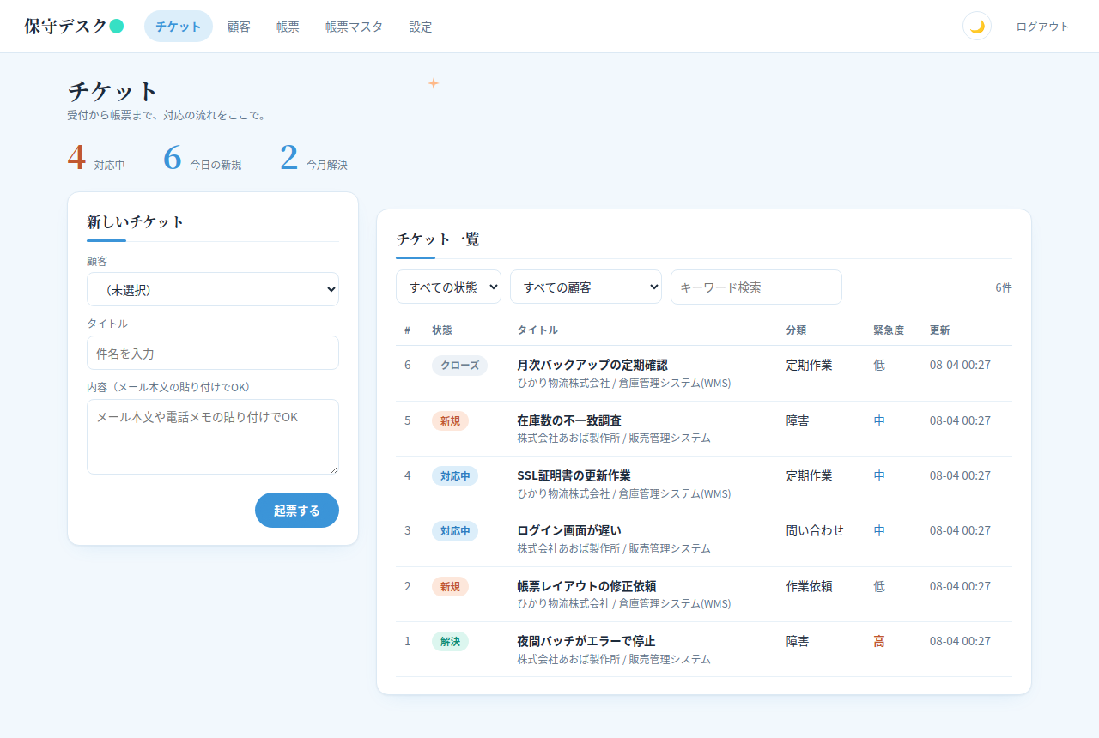The width and height of the screenshot is (1099, 738).
Task: Open the チケット nav tab
Action: coord(179,27)
